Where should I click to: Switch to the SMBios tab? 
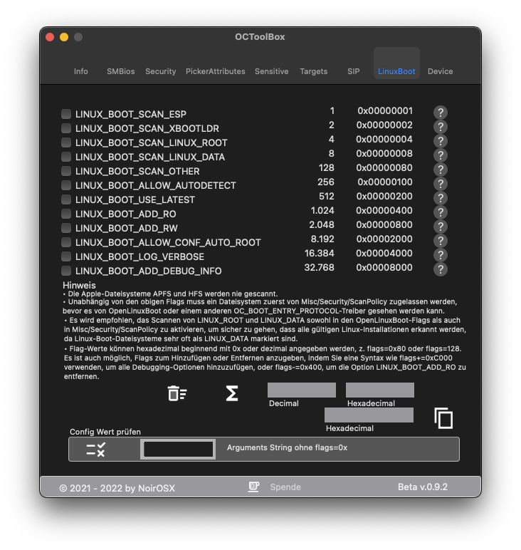coord(120,71)
